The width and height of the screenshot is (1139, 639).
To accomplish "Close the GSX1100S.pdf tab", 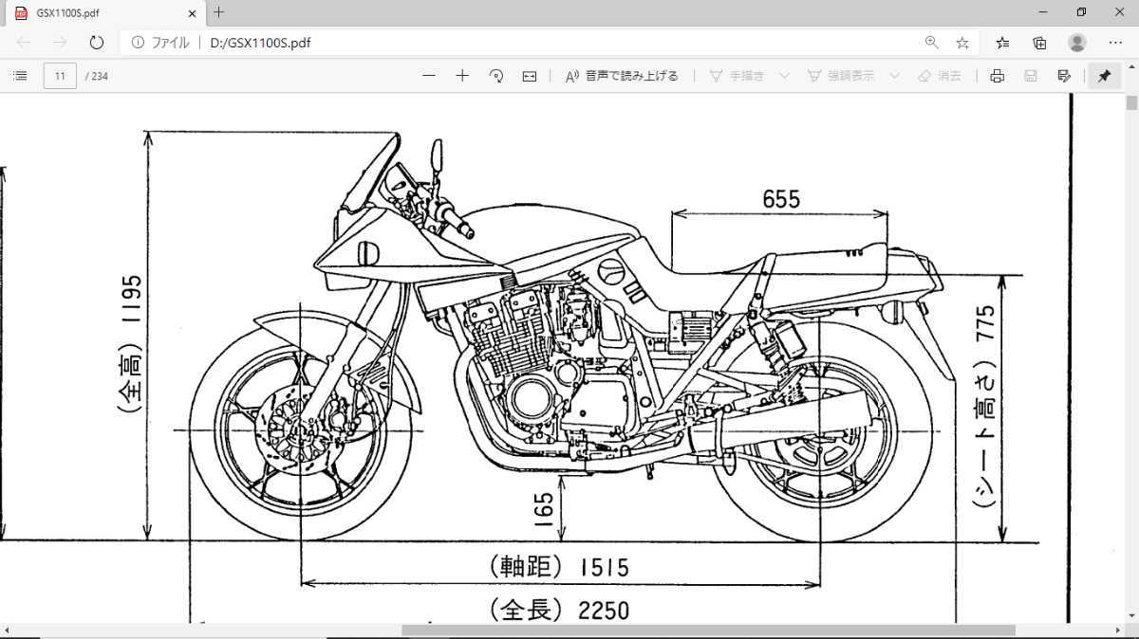I will [193, 13].
